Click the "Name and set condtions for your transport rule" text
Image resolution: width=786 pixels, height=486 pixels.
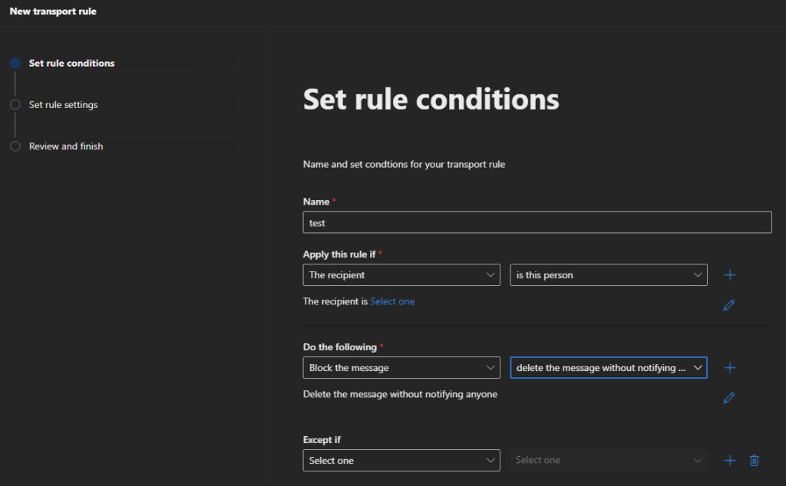click(x=404, y=164)
